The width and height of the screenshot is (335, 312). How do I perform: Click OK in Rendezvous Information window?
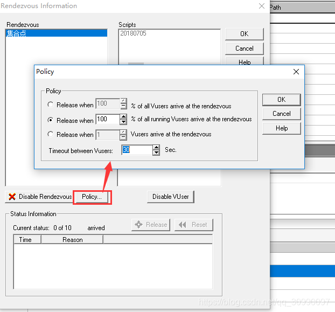[244, 34]
